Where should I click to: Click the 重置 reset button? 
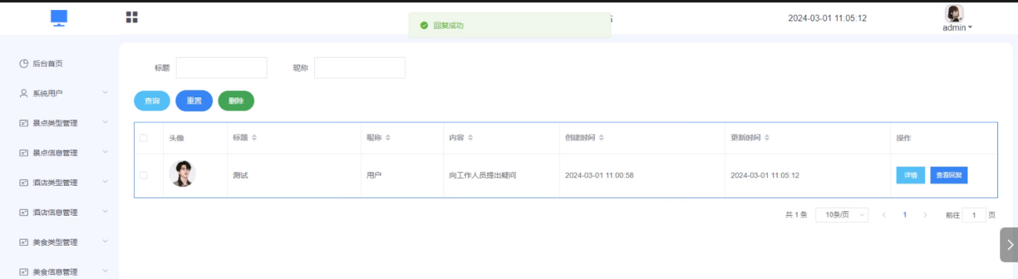pyautogui.click(x=194, y=101)
